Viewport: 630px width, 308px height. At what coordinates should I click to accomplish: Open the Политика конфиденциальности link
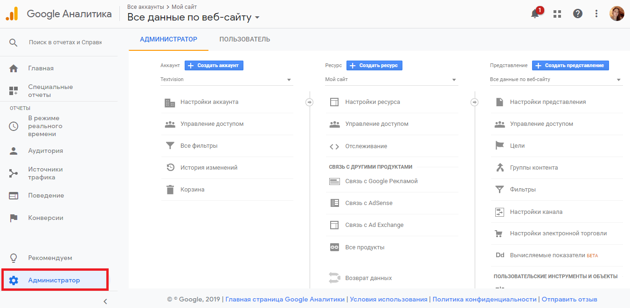(485, 300)
